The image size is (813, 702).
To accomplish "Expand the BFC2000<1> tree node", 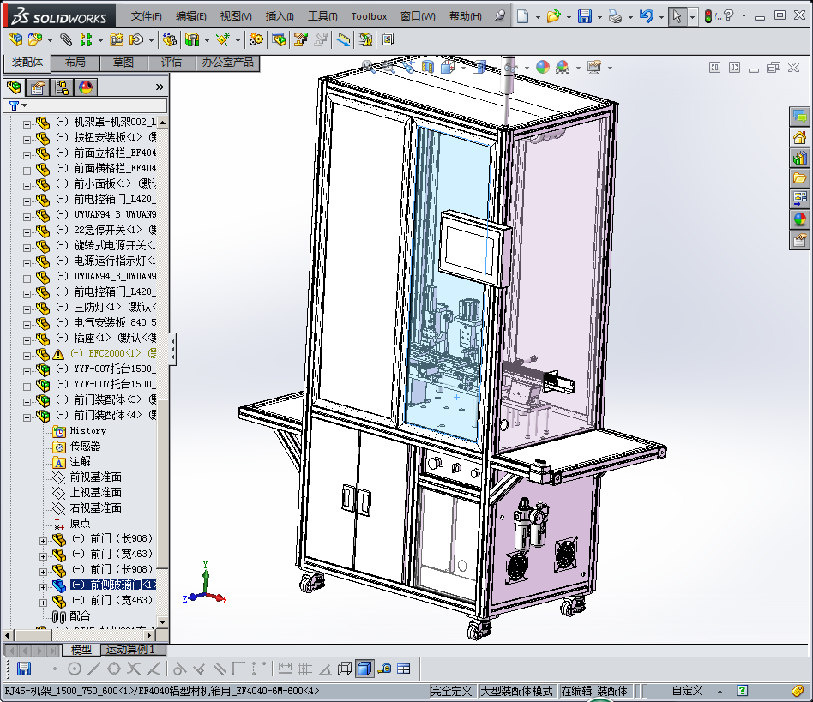I will click(x=27, y=356).
